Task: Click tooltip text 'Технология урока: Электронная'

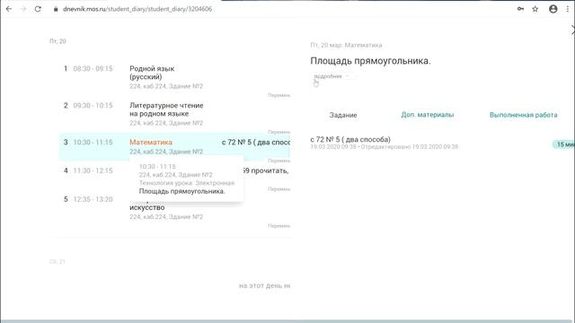Action: pyautogui.click(x=187, y=183)
